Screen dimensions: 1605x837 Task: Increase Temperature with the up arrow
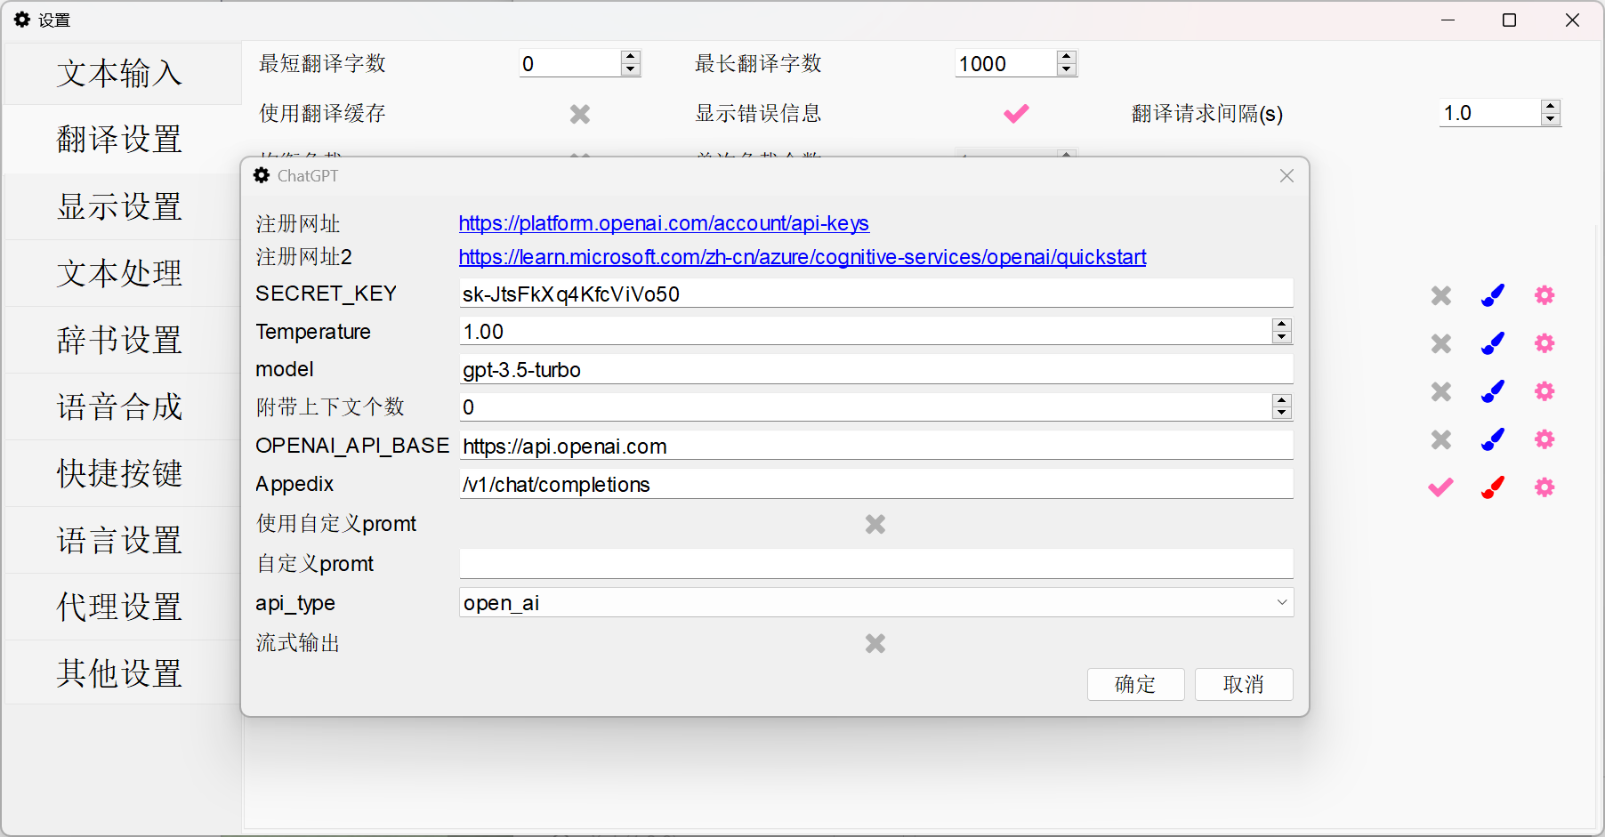point(1281,325)
